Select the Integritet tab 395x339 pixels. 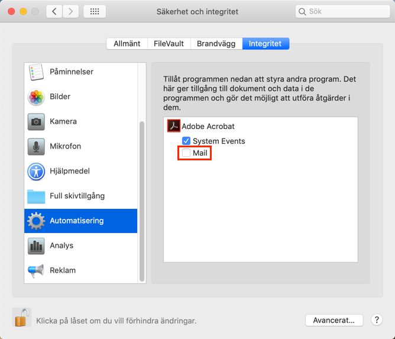pyautogui.click(x=266, y=44)
